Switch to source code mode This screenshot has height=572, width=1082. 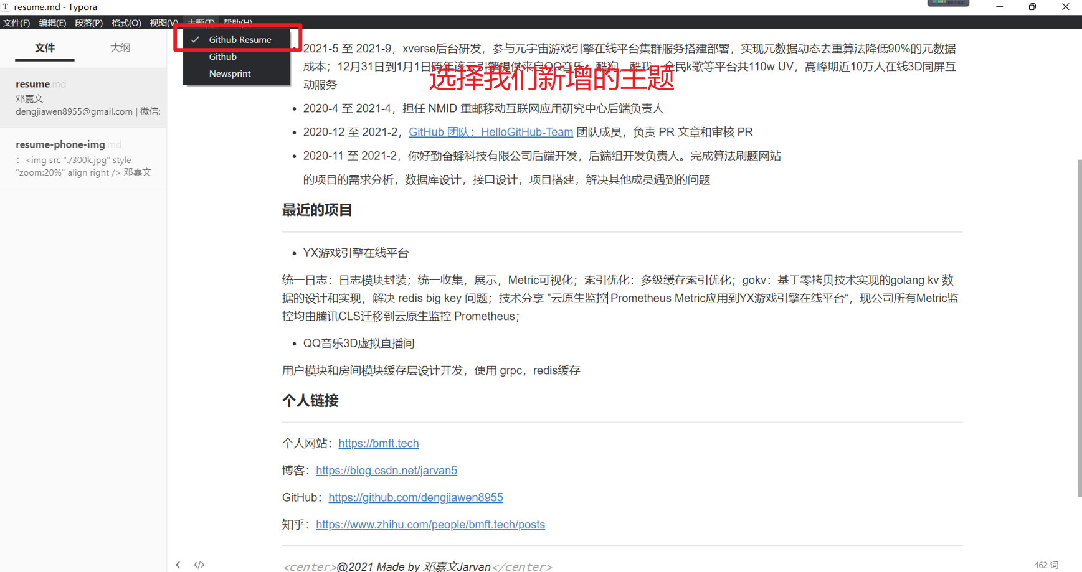(199, 565)
